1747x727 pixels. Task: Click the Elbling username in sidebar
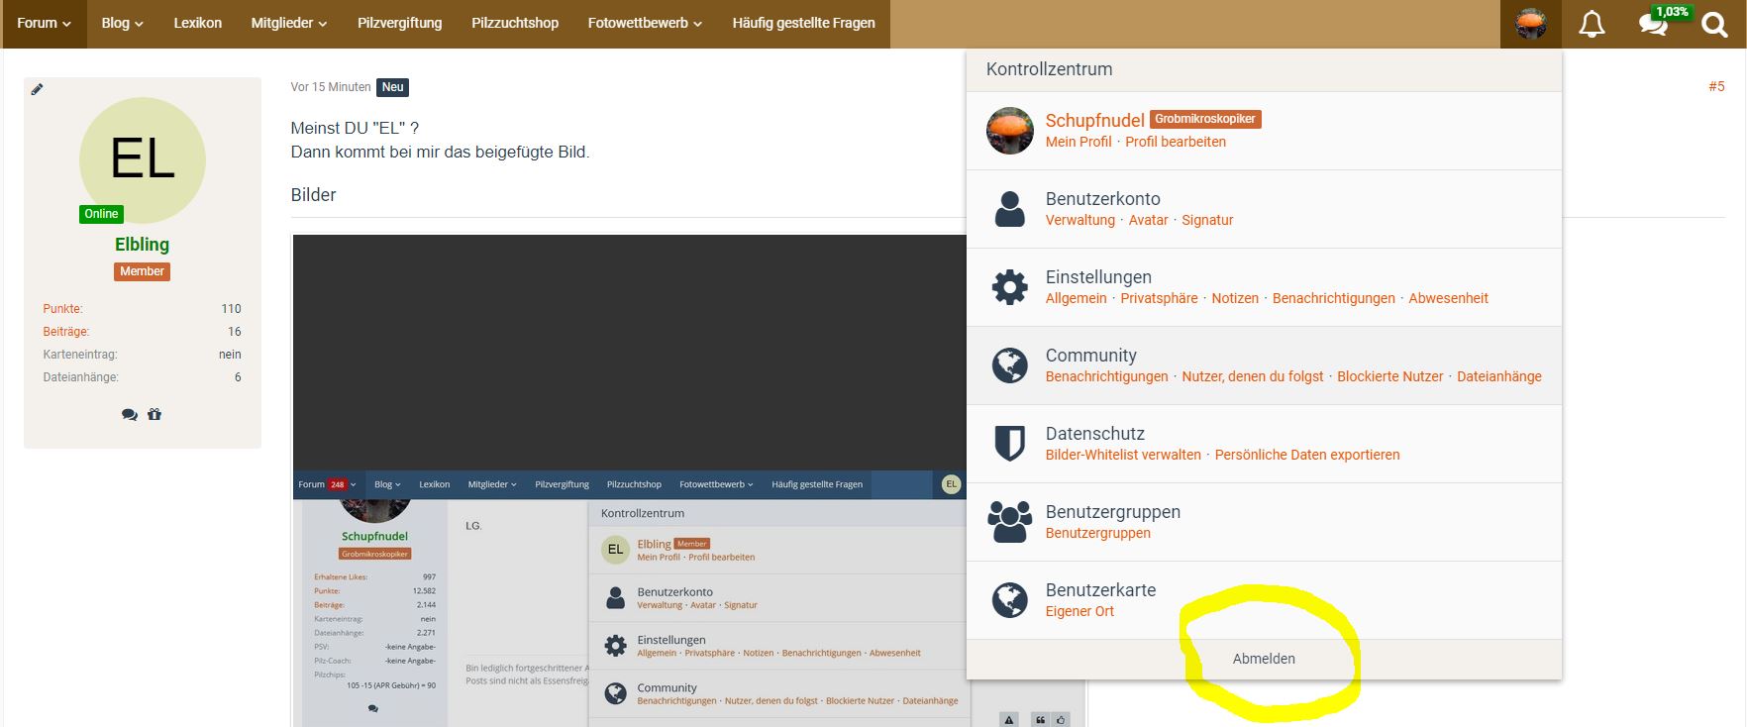tap(142, 245)
